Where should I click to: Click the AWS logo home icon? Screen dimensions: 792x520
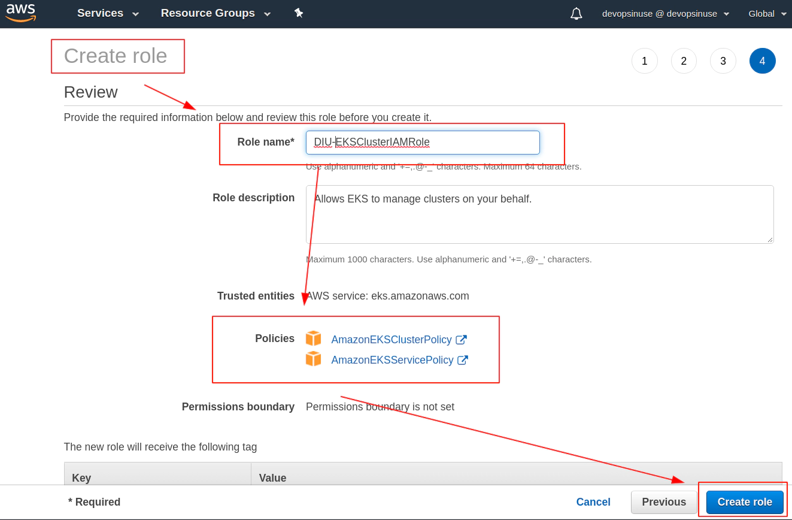coord(22,13)
